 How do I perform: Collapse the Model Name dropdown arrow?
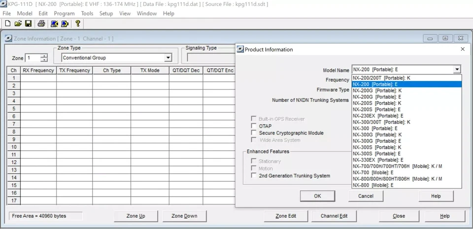pyautogui.click(x=457, y=69)
